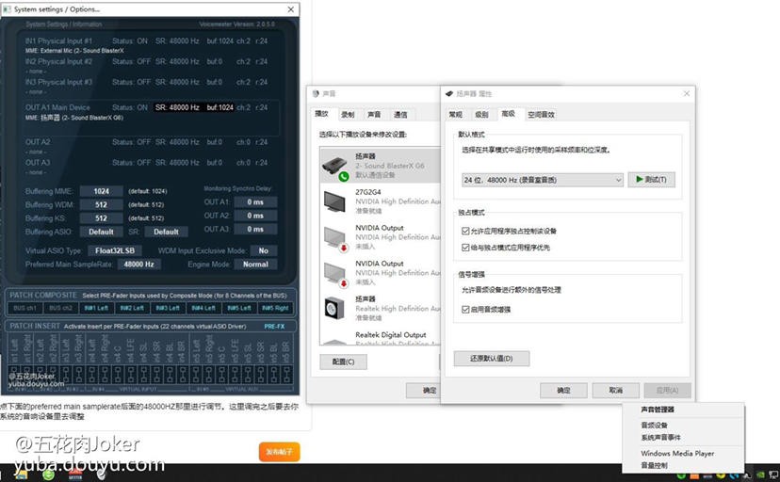Select Windows Media Player in context menu
This screenshot has height=482, width=780.
[x=677, y=453]
